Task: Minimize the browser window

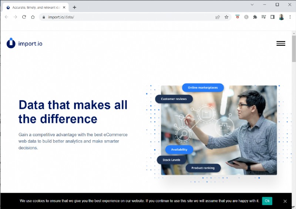Action: (x=265, y=4)
